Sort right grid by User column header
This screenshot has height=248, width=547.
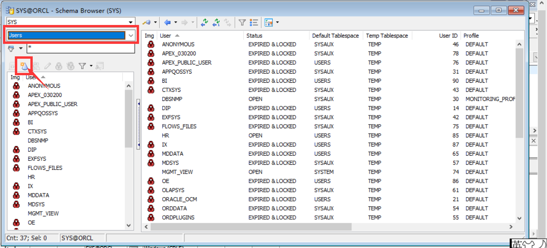click(x=200, y=36)
